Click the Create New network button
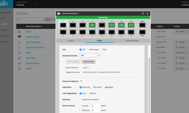The image size is (189, 113). coord(89,62)
